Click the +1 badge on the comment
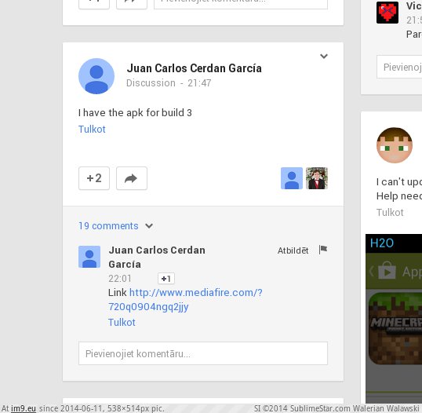Screen dimensions: 422x413 166,279
